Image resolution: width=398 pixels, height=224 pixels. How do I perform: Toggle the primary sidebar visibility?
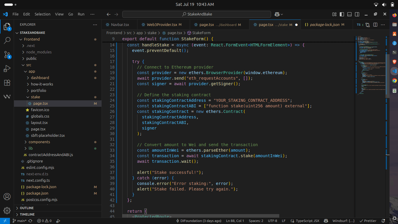pos(342,14)
